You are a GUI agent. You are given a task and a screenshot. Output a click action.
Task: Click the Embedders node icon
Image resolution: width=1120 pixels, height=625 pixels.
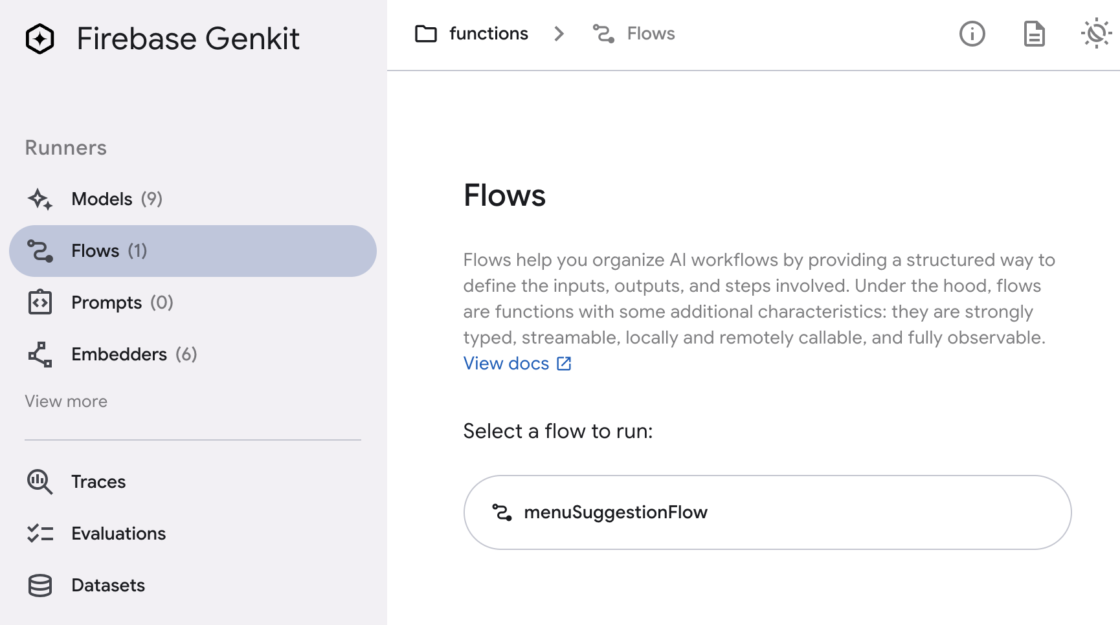(40, 355)
